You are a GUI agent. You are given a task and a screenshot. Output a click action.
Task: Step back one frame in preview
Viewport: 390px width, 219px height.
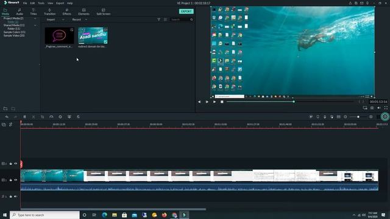click(x=199, y=102)
